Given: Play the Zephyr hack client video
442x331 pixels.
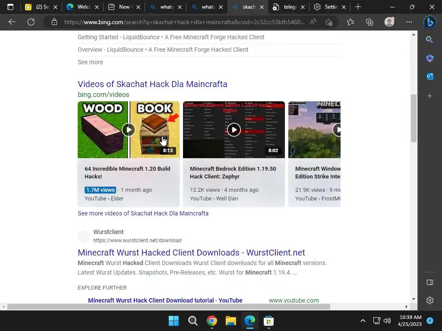Looking at the screenshot, I should point(234,130).
